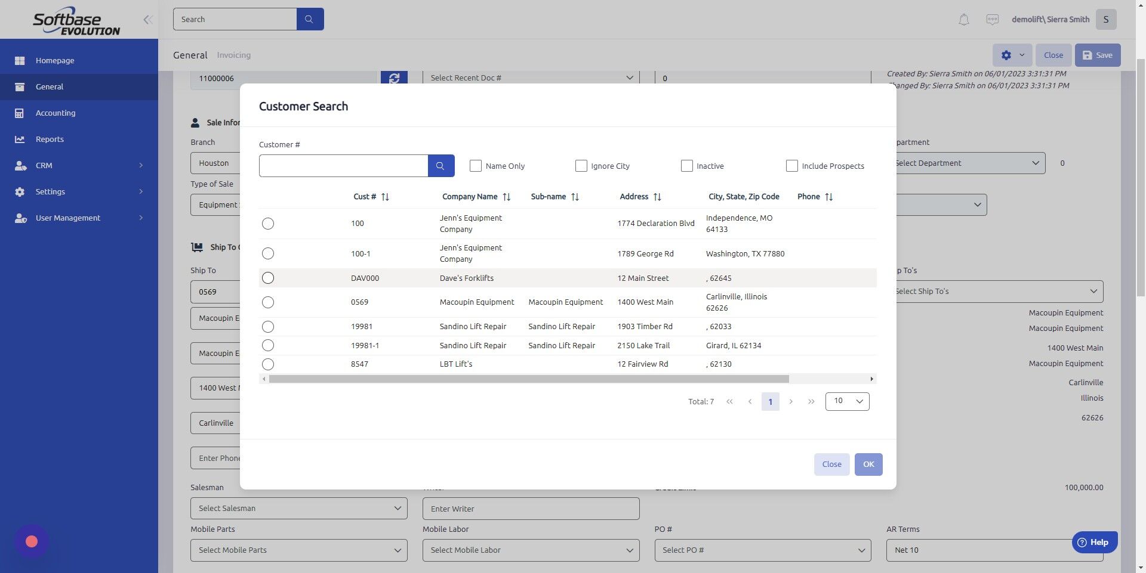
Task: Select Dave's Forklifts radio button
Action: click(x=268, y=278)
